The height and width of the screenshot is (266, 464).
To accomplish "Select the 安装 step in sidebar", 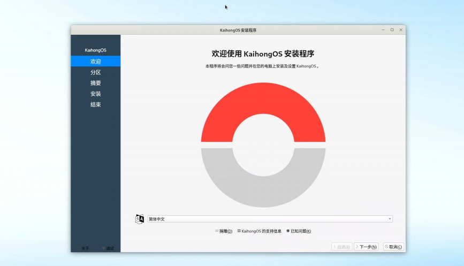I will (96, 94).
